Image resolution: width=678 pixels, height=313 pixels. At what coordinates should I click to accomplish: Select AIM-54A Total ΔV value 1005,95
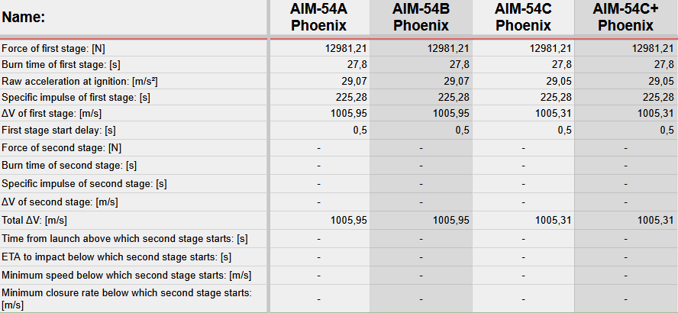349,221
